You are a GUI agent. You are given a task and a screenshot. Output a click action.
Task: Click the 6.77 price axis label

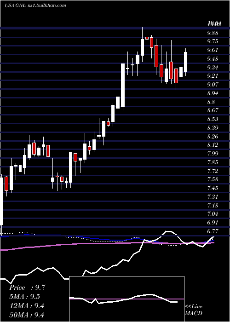click(x=213, y=231)
